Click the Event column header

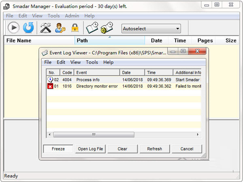[97, 72]
